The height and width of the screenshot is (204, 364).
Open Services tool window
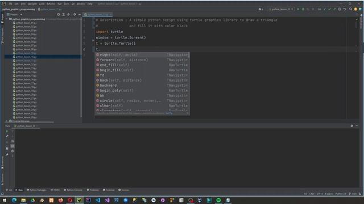[x=124, y=190]
